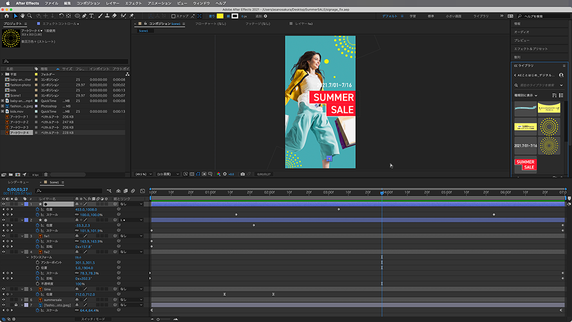
Task: Expand the summersale layer properties
Action: [x=22, y=300]
